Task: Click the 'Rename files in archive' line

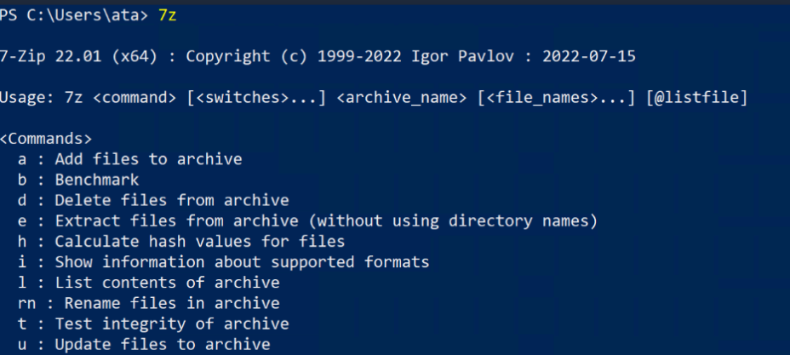Action: coord(167,303)
